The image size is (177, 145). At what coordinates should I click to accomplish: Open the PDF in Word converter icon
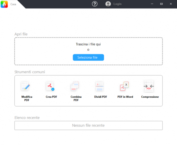click(124, 86)
